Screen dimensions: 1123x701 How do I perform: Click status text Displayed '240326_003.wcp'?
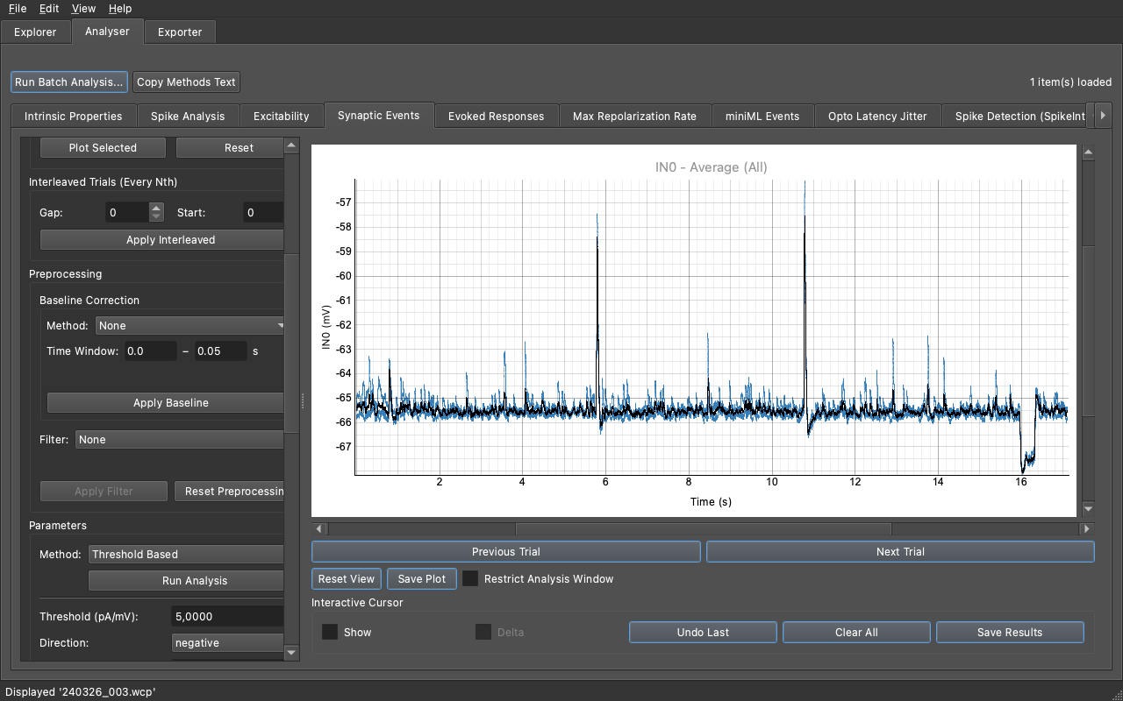[81, 692]
